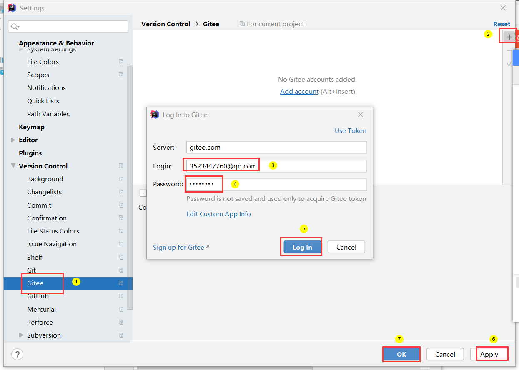Click the minus remove account icon
The width and height of the screenshot is (519, 370).
coord(509,50)
